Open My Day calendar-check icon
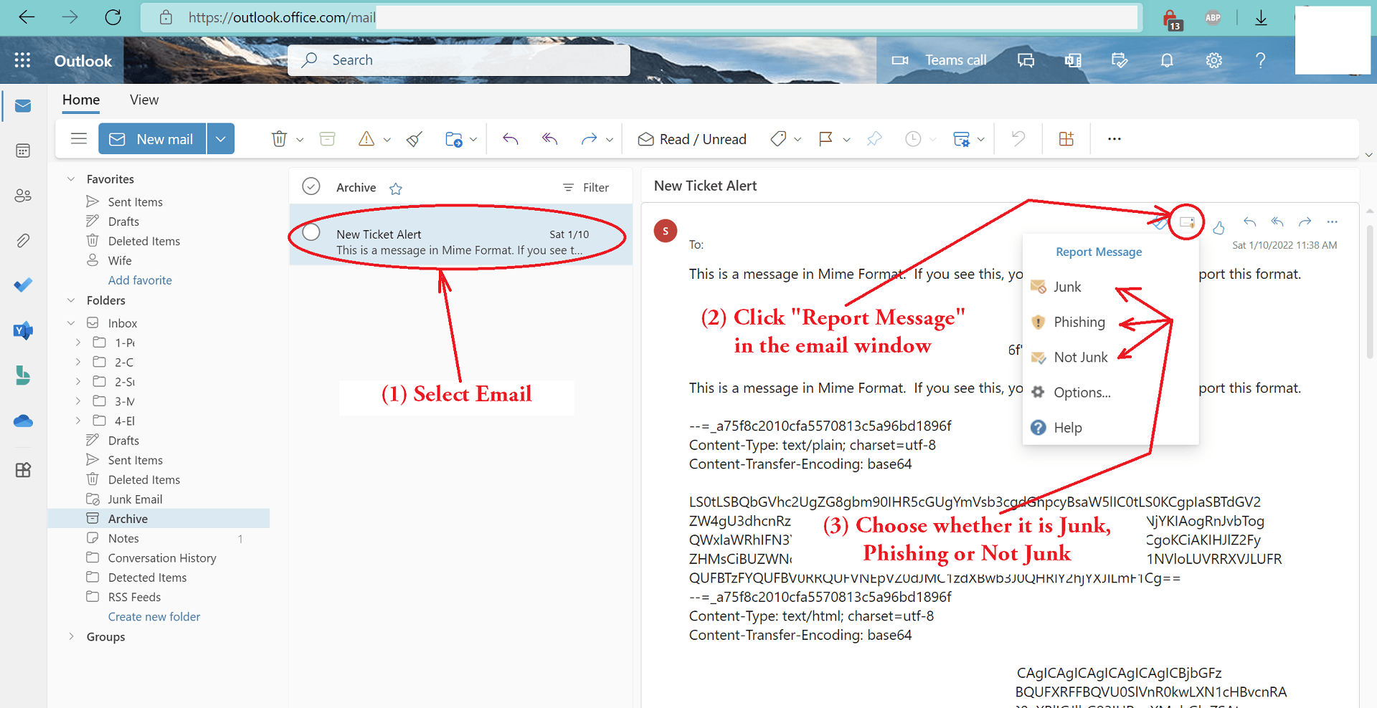This screenshot has height=708, width=1377. [x=1120, y=60]
